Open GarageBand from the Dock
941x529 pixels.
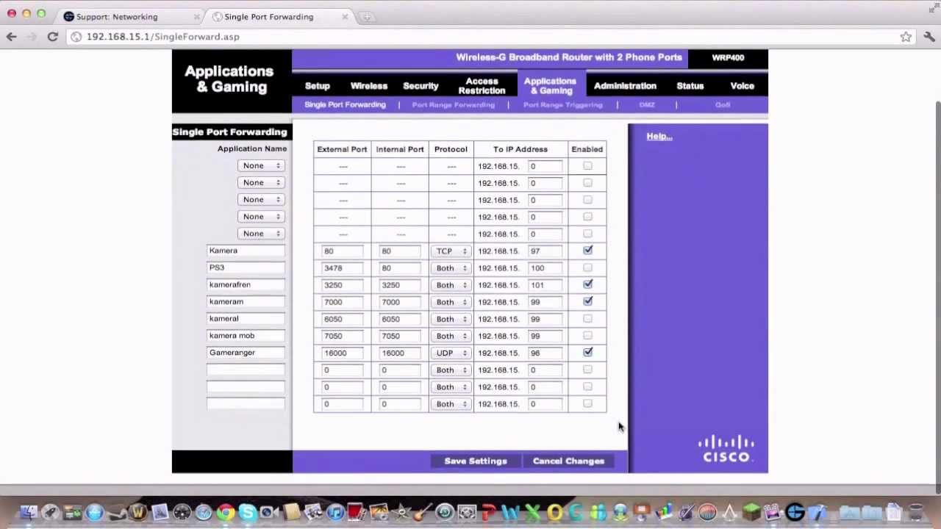click(x=423, y=512)
